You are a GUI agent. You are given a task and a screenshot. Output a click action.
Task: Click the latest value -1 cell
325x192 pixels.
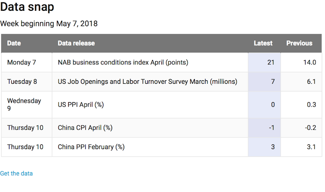272,128
